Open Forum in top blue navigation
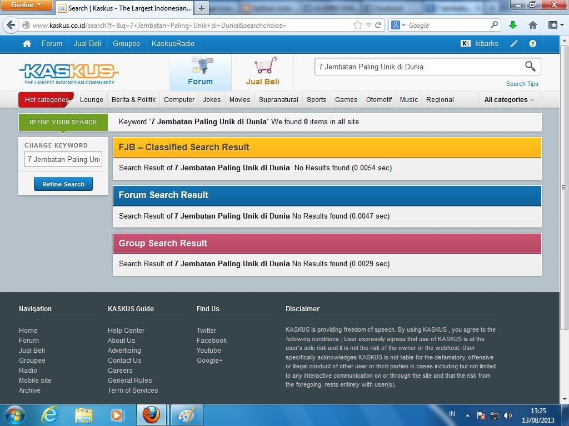 pyautogui.click(x=52, y=43)
